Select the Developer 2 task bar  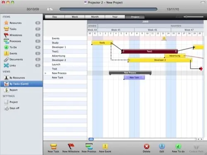[x=160, y=60]
